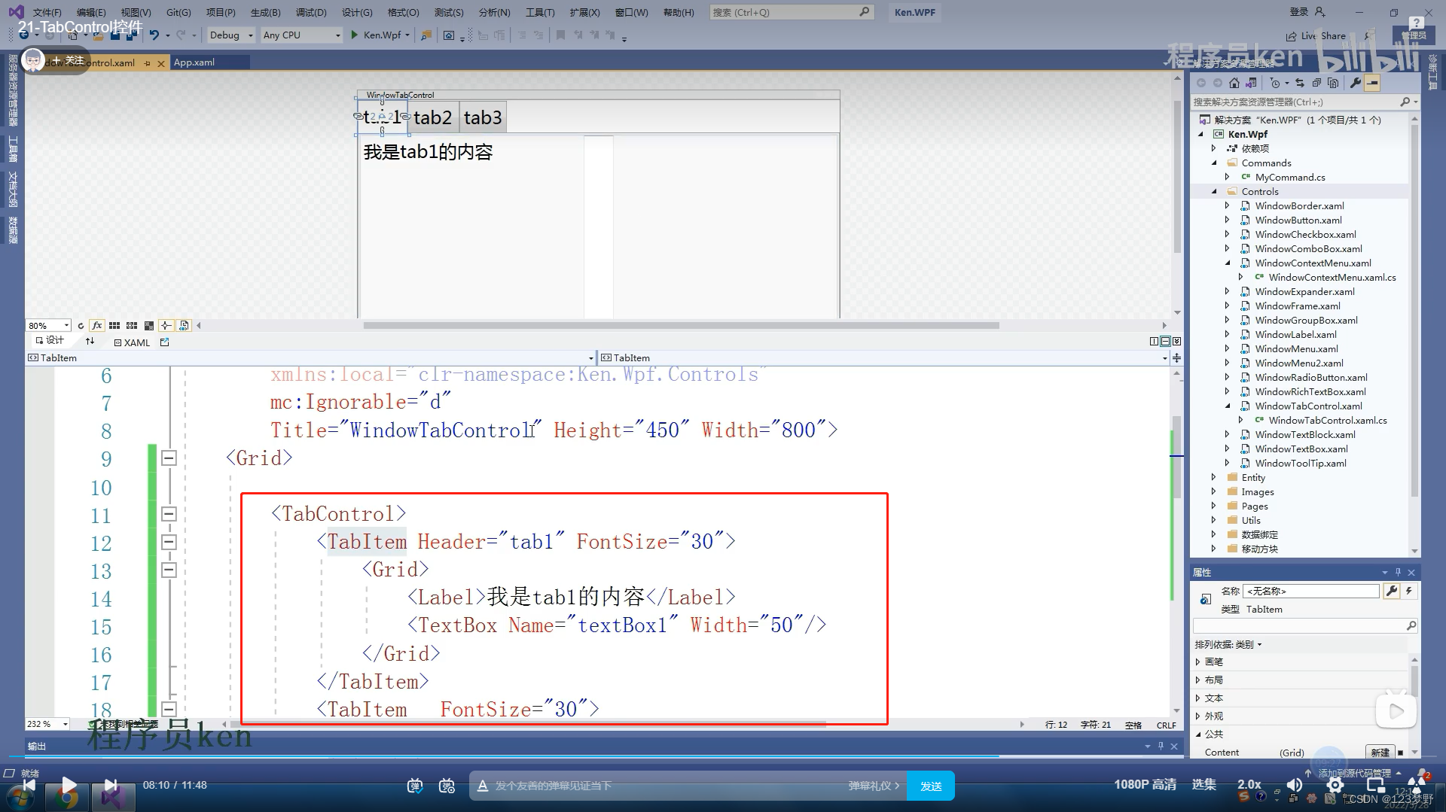Select tab2 in the designer preview
The width and height of the screenshot is (1446, 812).
coord(432,117)
